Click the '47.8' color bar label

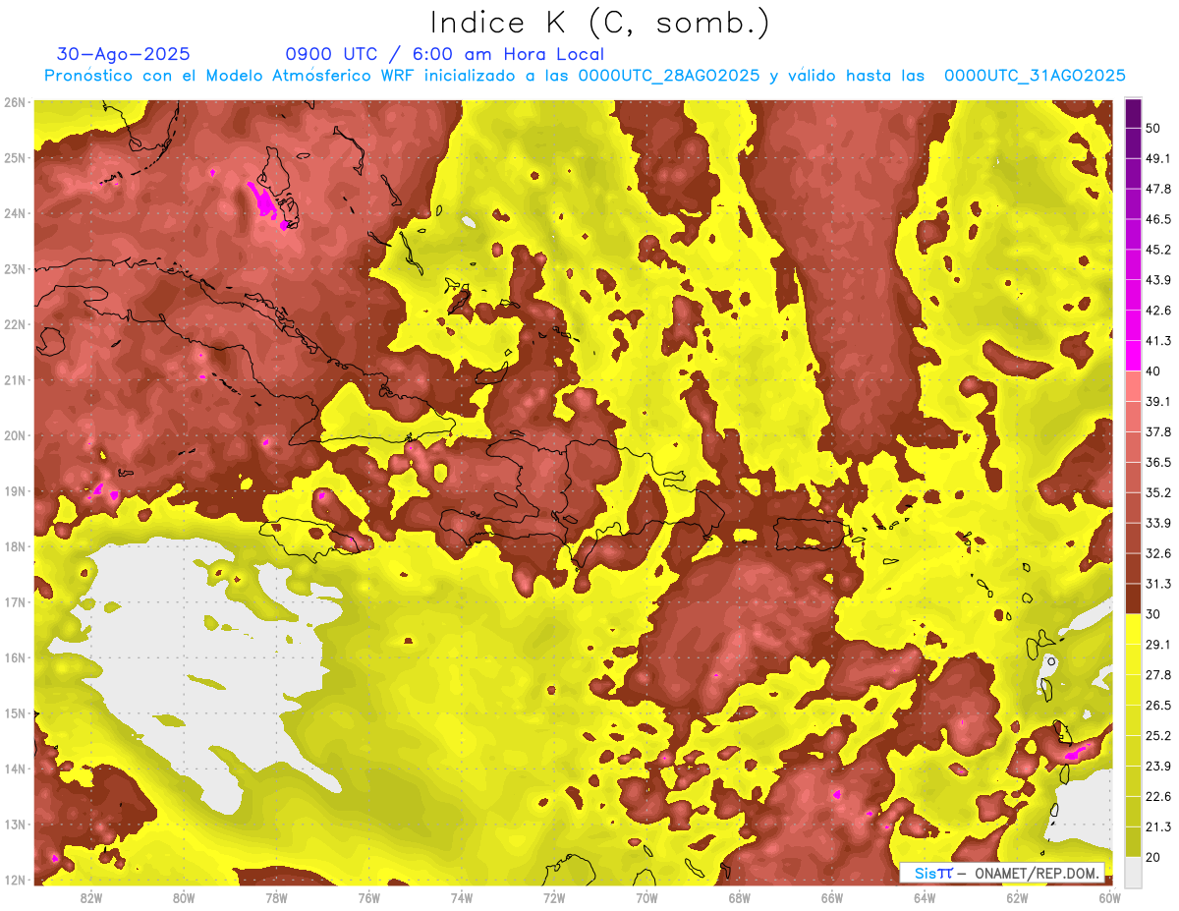[1157, 189]
